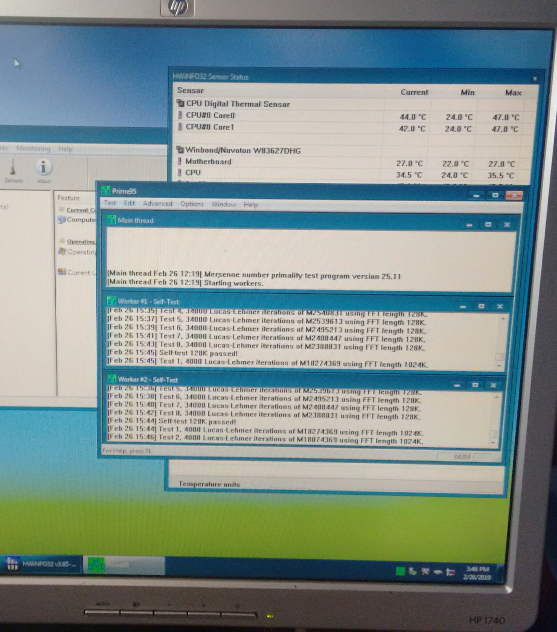The width and height of the screenshot is (557, 632).
Task: Switch to HWiNFO32 v3.65 taskbar button
Action: pyautogui.click(x=41, y=564)
